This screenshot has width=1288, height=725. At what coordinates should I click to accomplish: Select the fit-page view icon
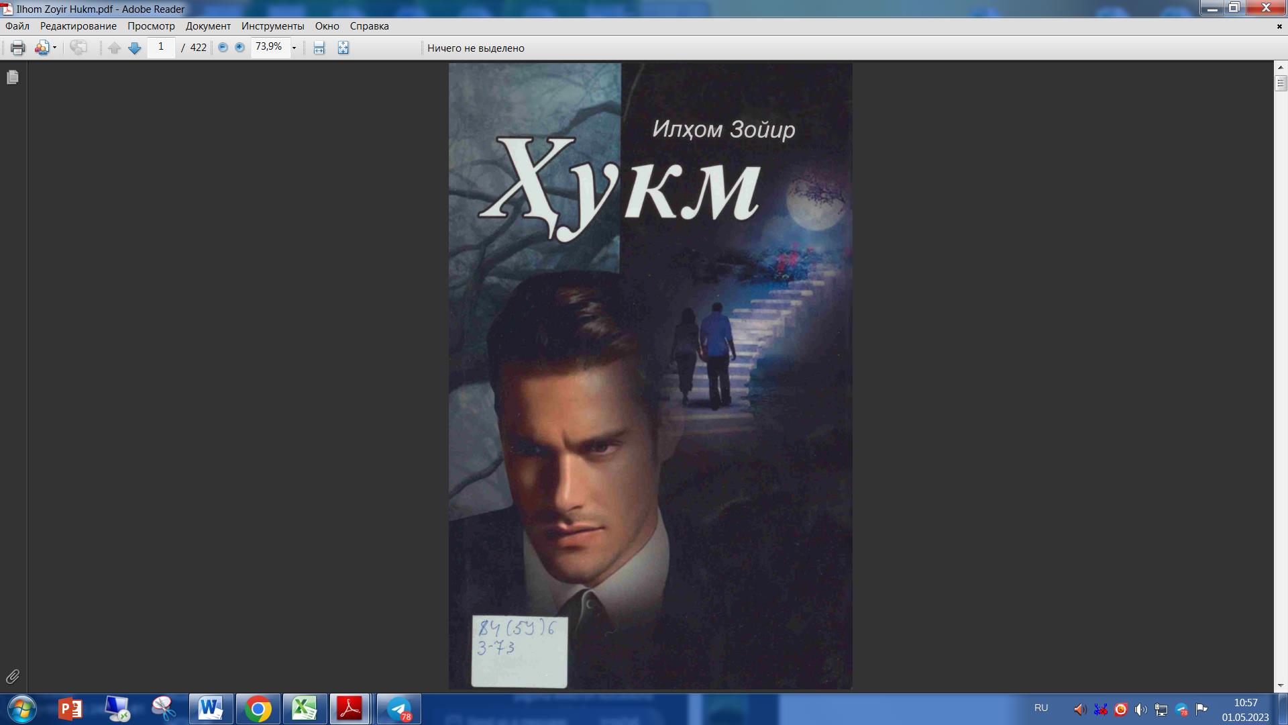point(342,48)
